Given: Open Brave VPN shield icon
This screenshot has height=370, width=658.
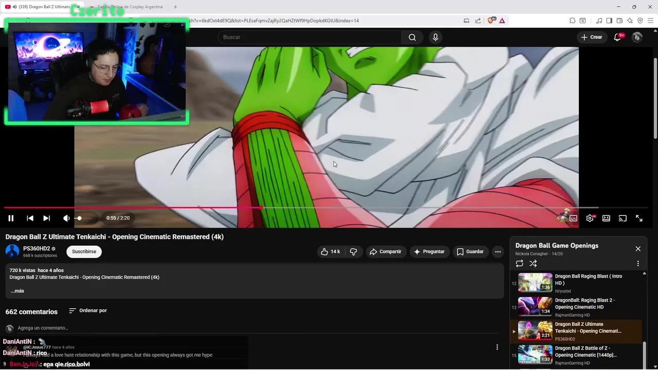Looking at the screenshot, I should pyautogui.click(x=640, y=21).
